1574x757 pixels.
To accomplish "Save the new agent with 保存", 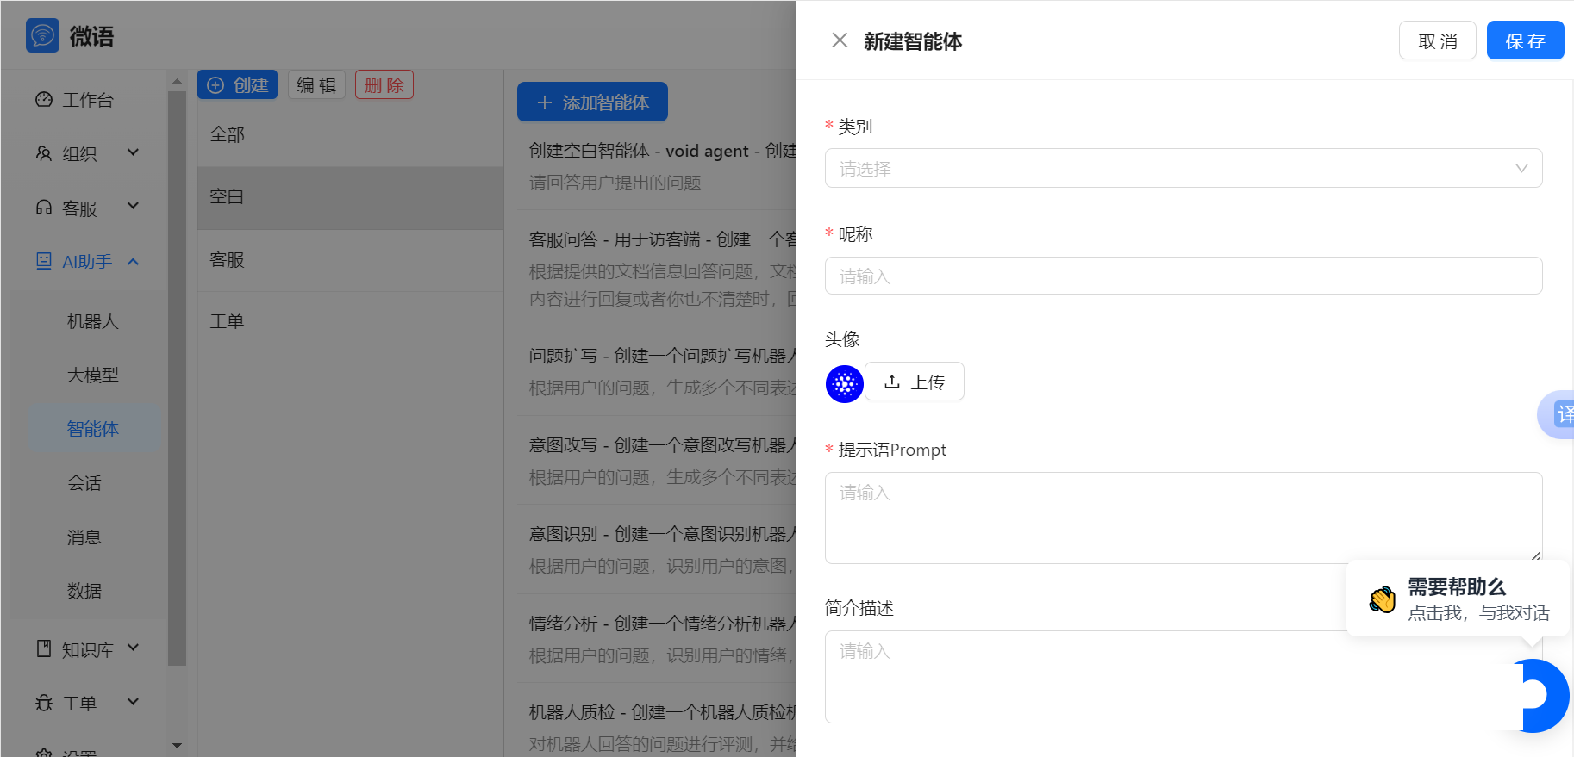I will pos(1525,40).
